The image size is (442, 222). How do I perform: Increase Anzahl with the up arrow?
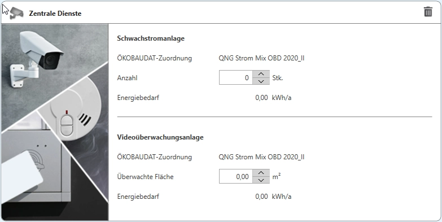261,74
